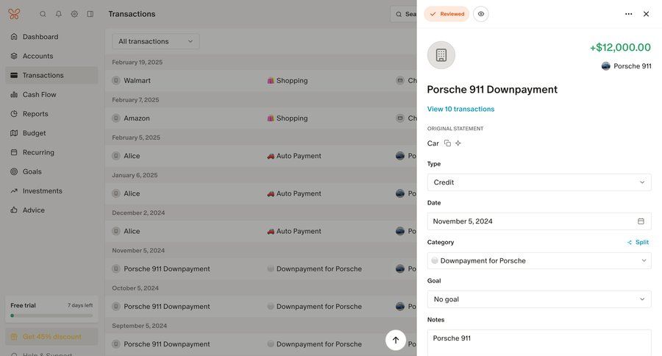662x356 pixels.
Task: Click the Search field in Transactions header
Action: [404, 14]
